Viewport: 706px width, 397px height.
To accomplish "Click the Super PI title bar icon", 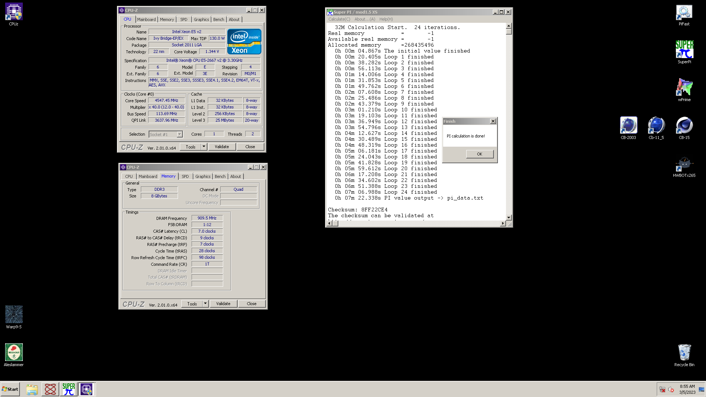I will (330, 12).
